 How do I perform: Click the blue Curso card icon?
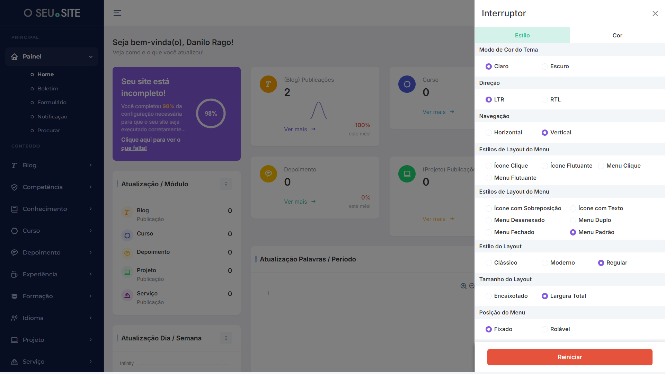tap(407, 84)
